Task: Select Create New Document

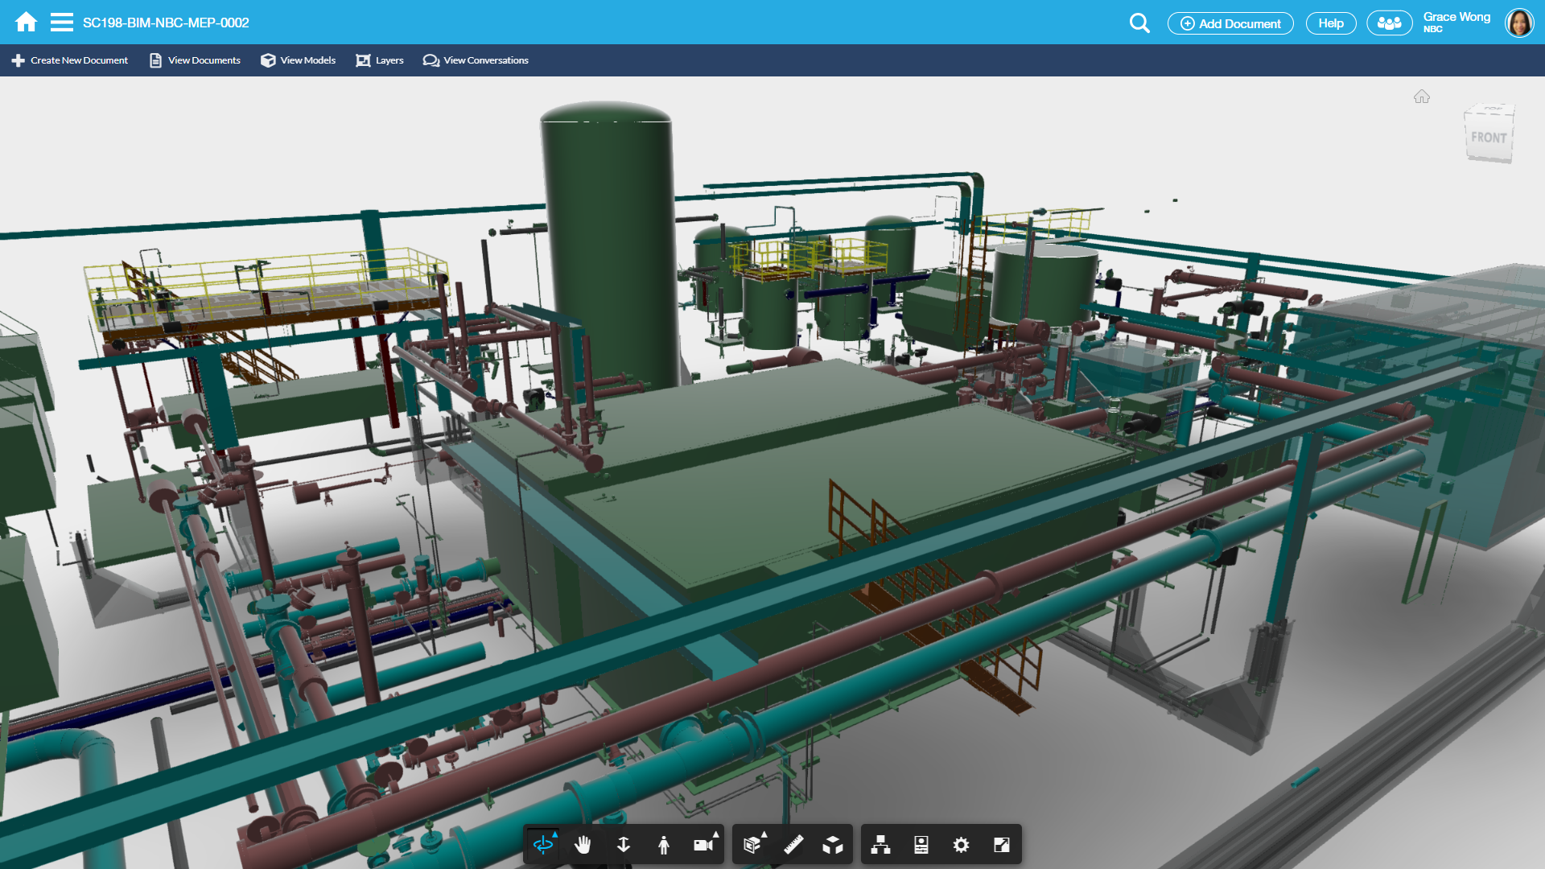Action: (x=70, y=60)
